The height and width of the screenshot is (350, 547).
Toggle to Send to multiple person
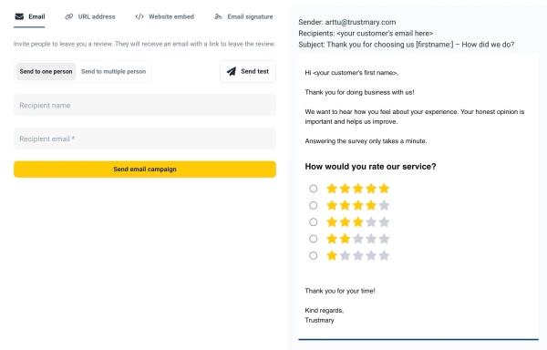(x=113, y=71)
